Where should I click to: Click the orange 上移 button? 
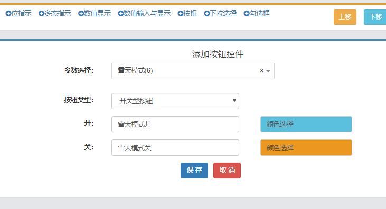345,17
